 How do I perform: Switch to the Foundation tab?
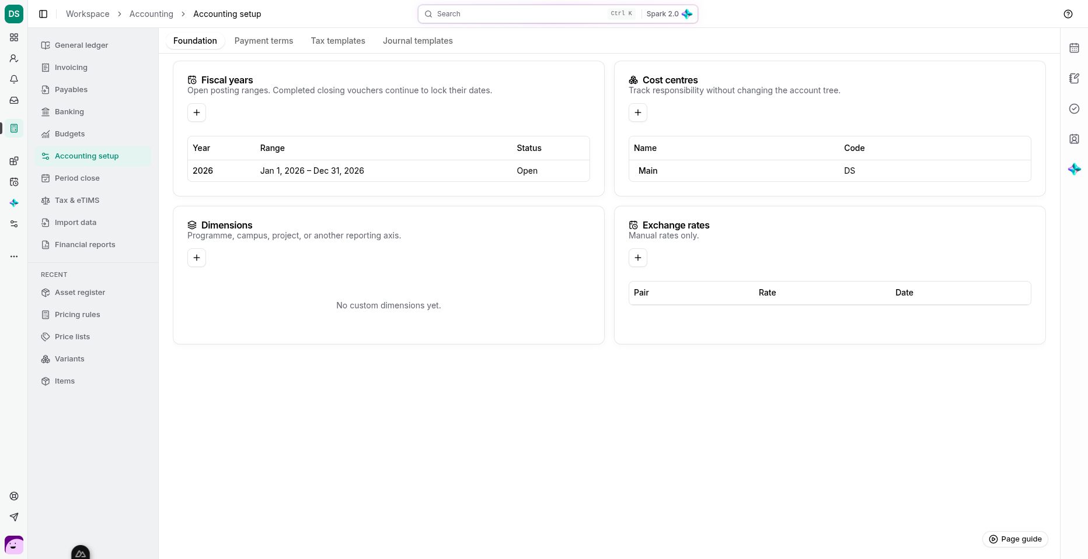195,41
